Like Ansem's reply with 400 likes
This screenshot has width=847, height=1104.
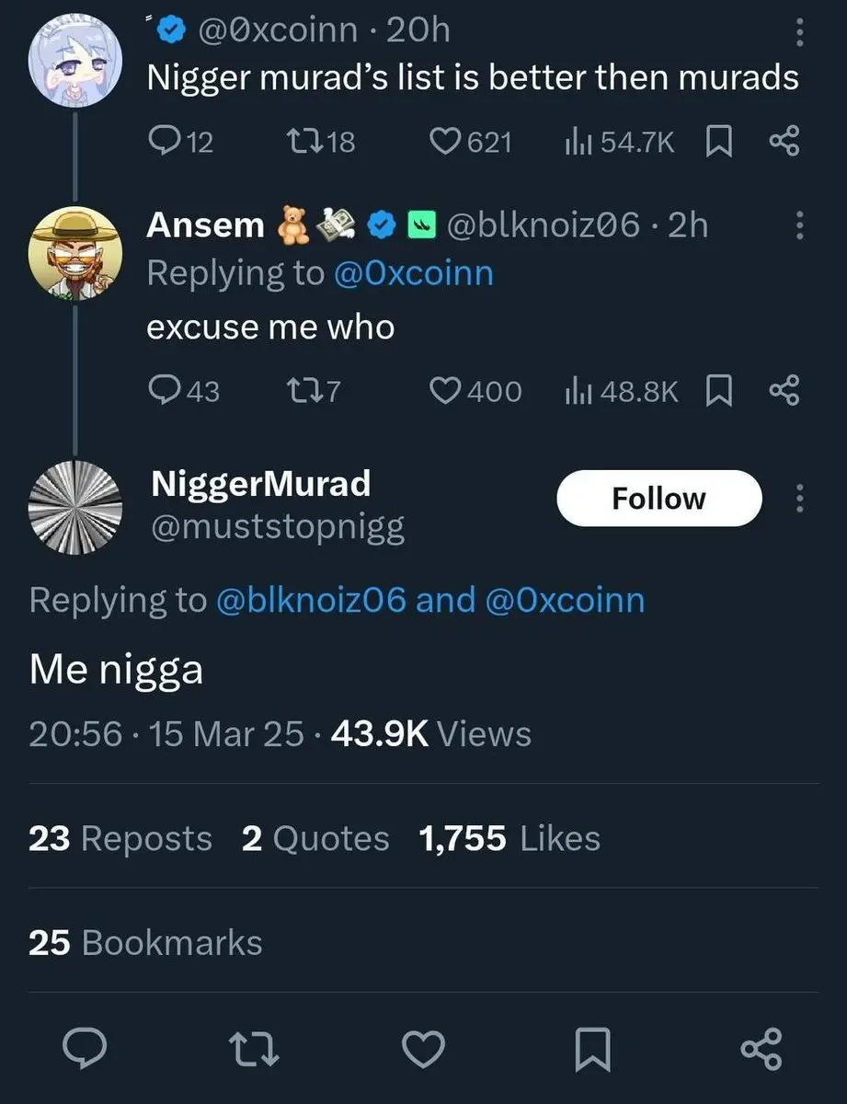point(446,391)
